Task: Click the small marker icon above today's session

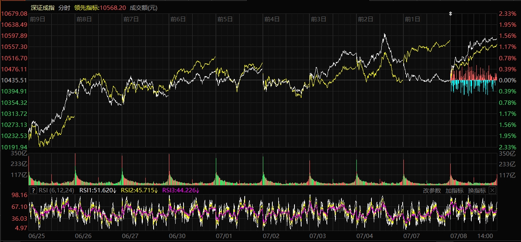Action: [450, 14]
